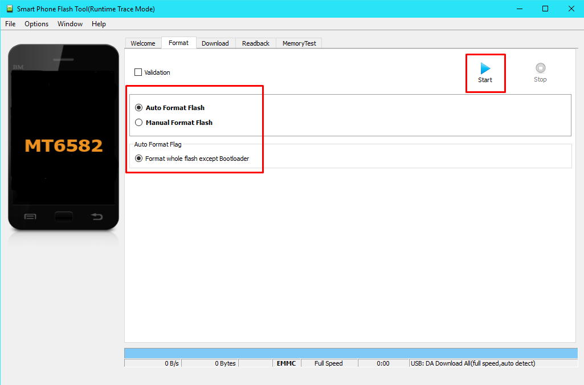Show the Help menu

pyautogui.click(x=99, y=24)
